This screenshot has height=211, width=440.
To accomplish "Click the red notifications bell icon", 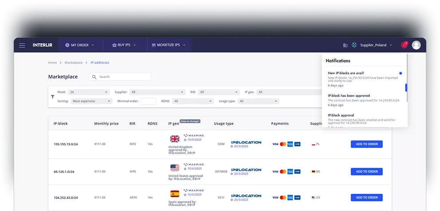I will click(405, 45).
